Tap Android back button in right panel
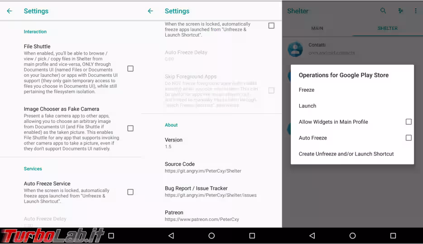The width and height of the screenshot is (423, 244). pos(312,236)
